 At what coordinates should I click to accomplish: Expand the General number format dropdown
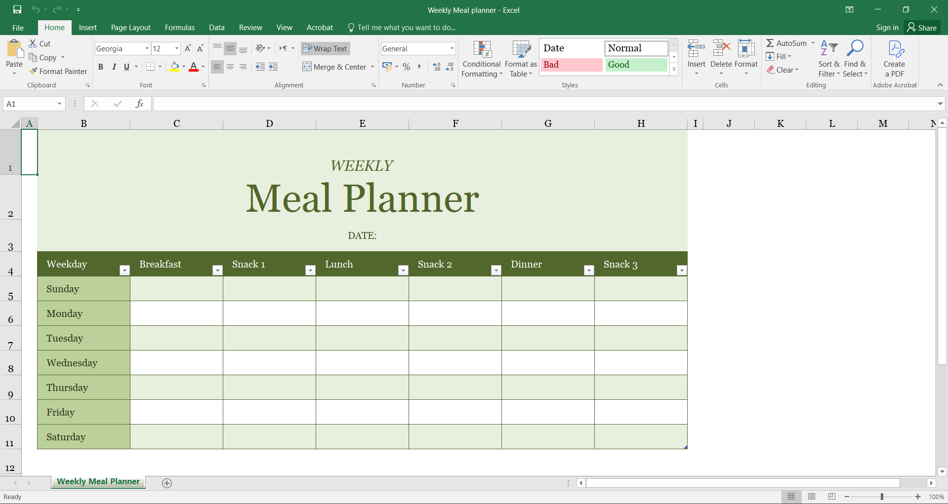click(452, 48)
